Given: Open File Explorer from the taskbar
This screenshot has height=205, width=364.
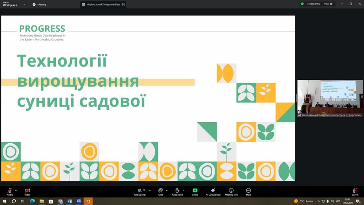Looking at the screenshot, I should click(41, 201).
